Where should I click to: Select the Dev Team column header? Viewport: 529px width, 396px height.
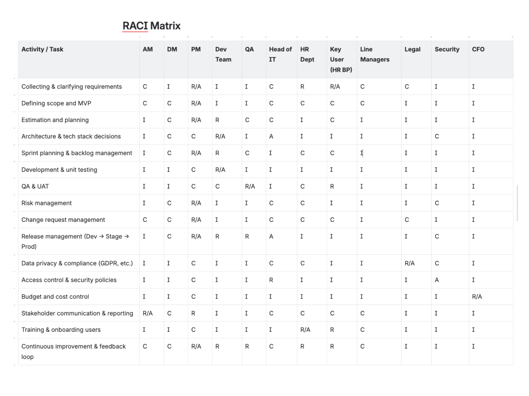[x=223, y=54]
